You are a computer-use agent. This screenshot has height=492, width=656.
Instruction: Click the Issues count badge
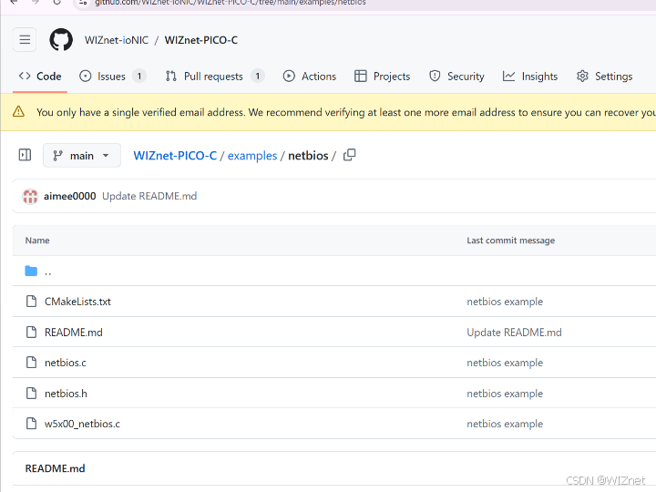click(x=139, y=77)
